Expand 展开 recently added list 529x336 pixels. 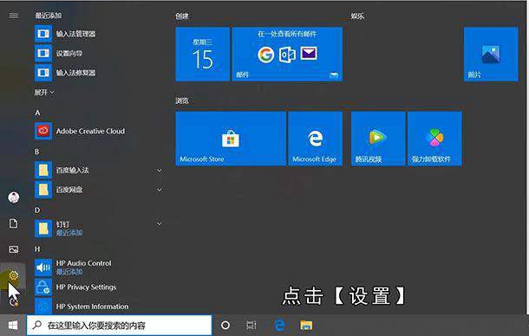coord(44,93)
